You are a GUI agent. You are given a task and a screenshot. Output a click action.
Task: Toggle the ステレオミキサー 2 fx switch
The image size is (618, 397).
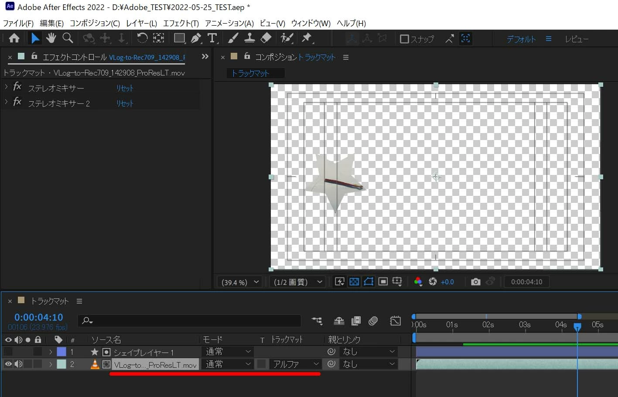click(x=17, y=102)
